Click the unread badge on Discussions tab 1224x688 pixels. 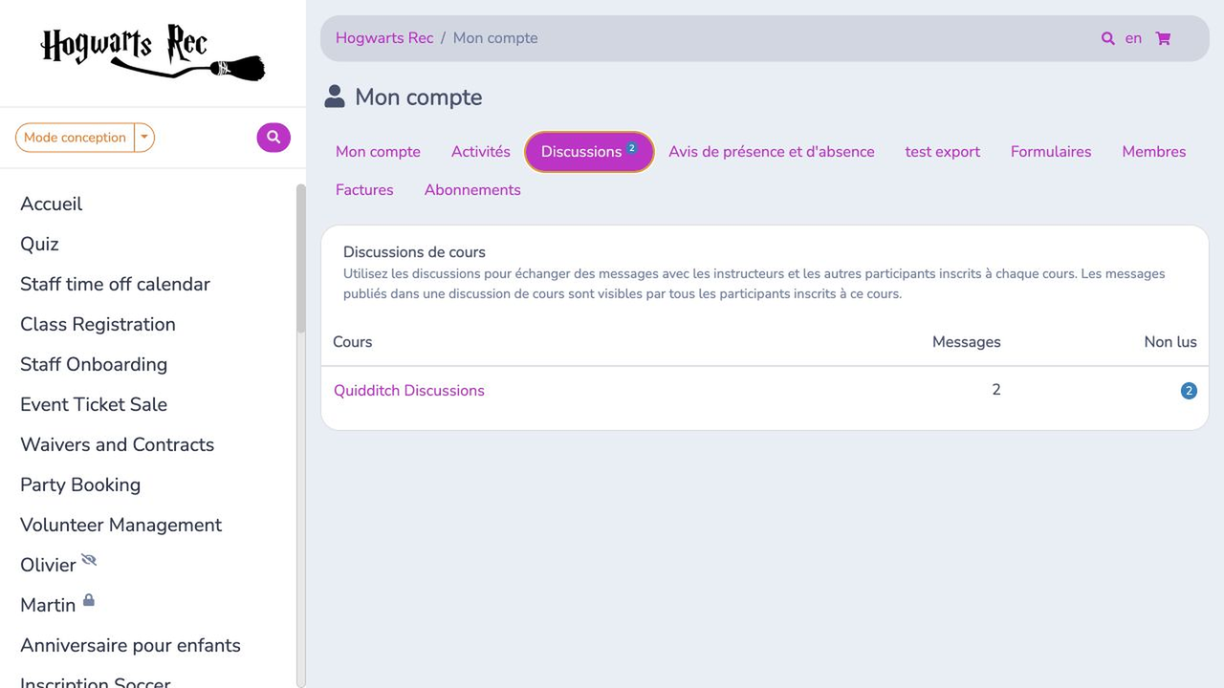coord(632,147)
